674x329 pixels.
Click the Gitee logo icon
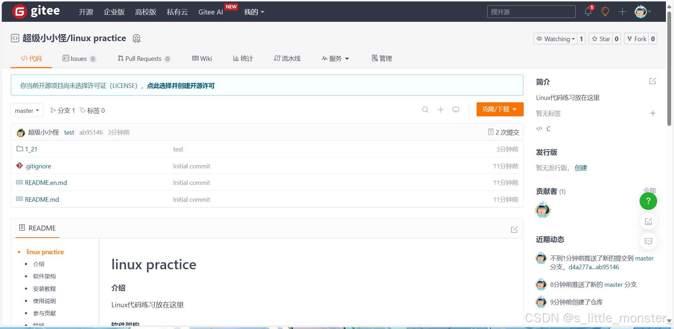coord(19,11)
